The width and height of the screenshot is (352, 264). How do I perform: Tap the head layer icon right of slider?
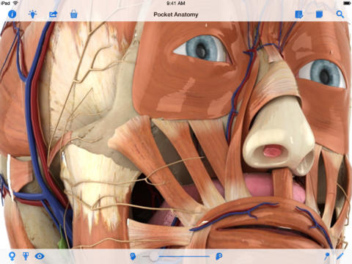[x=219, y=256]
